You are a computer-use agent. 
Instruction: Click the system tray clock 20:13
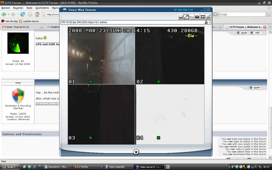(x=266, y=167)
